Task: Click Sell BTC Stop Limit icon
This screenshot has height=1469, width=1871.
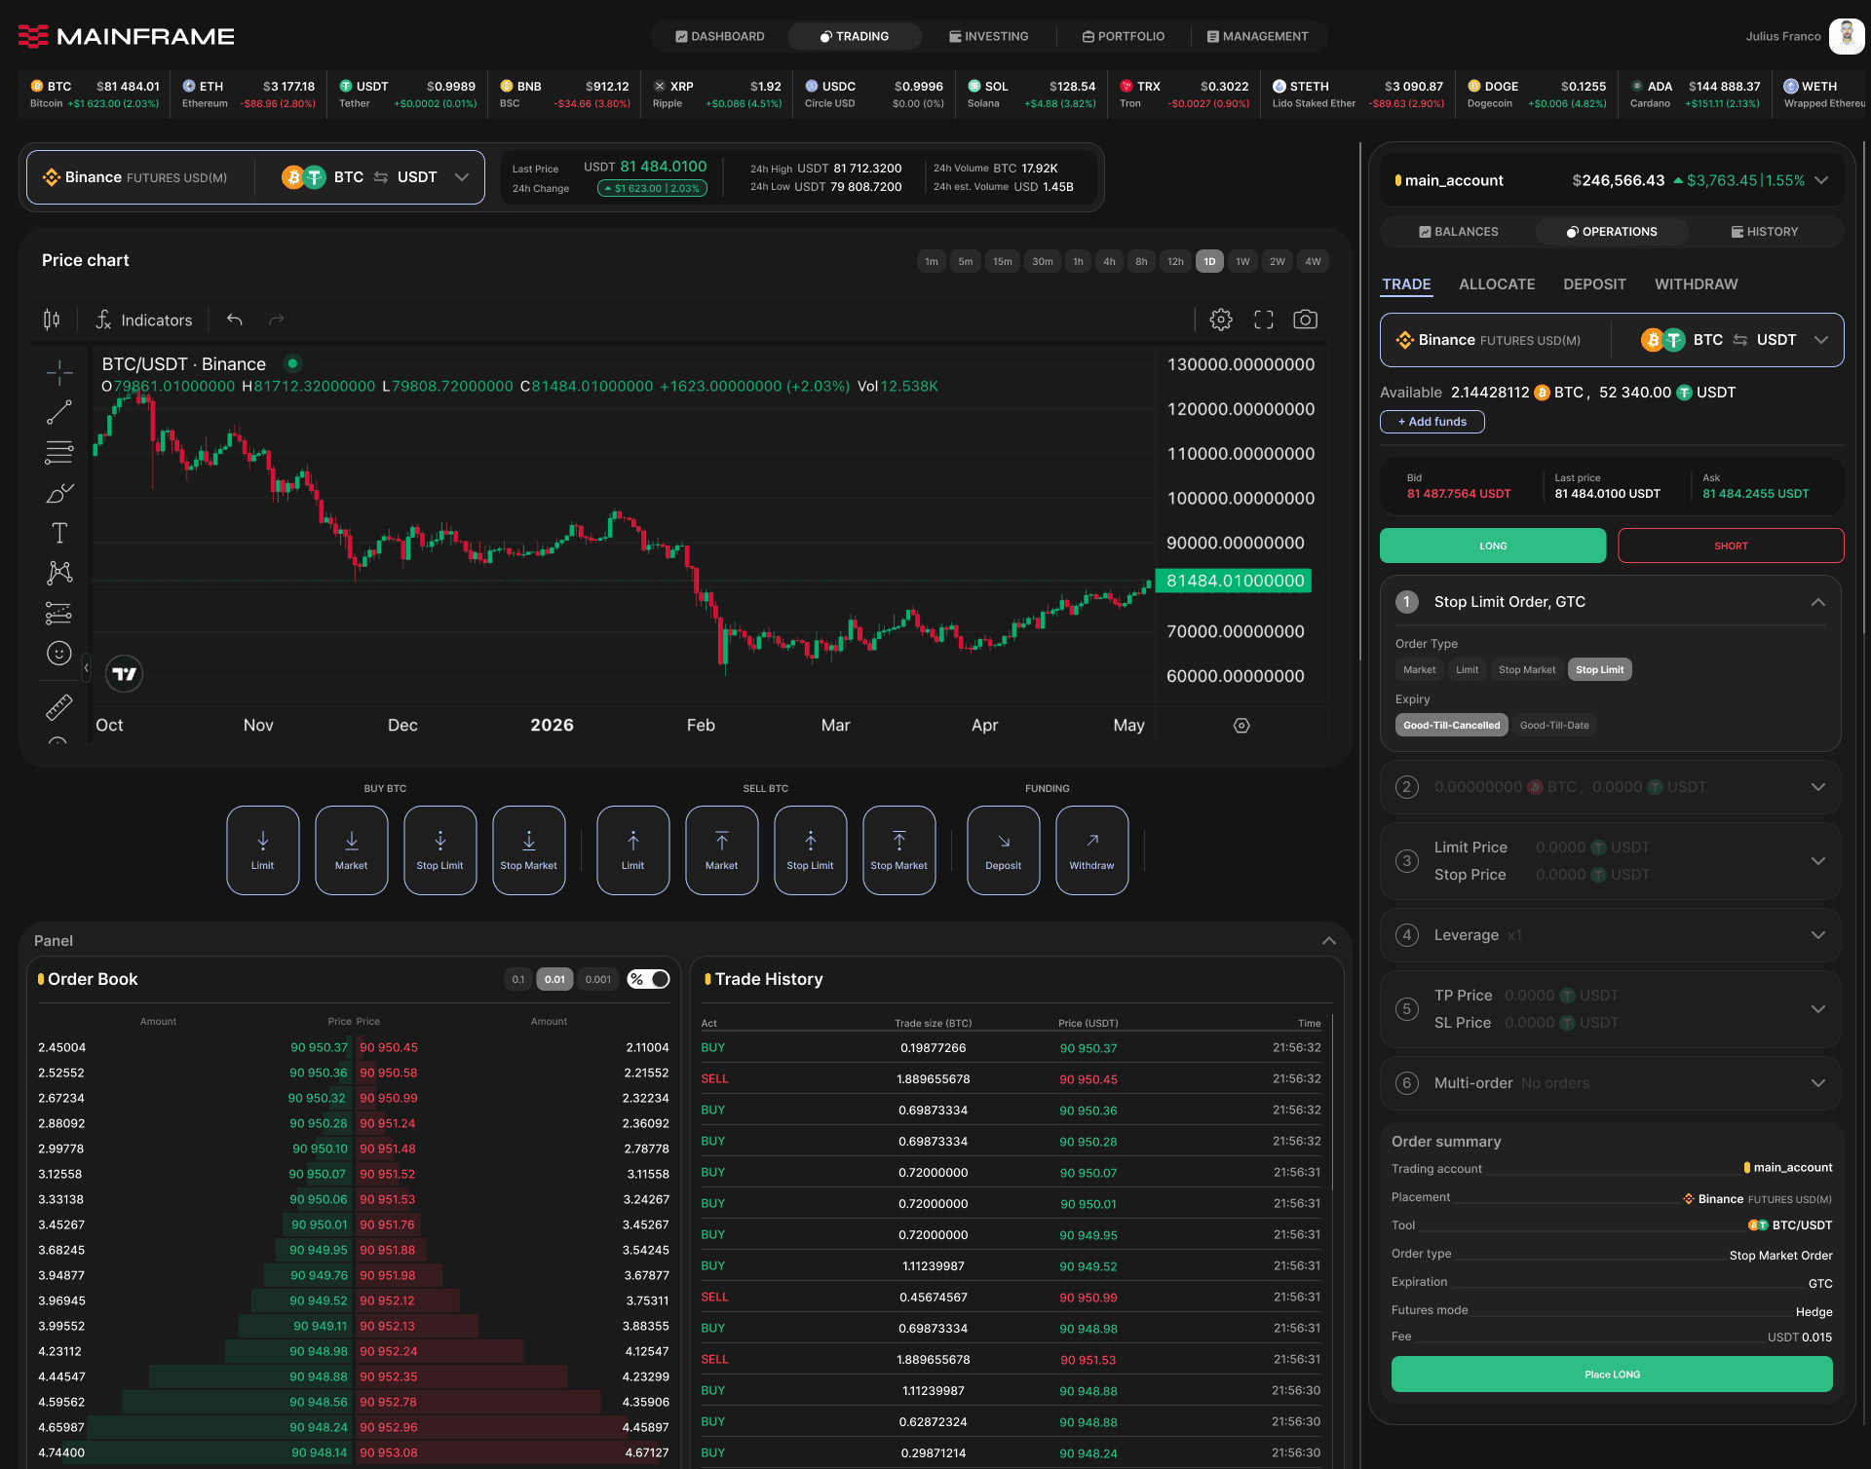Action: tap(811, 850)
